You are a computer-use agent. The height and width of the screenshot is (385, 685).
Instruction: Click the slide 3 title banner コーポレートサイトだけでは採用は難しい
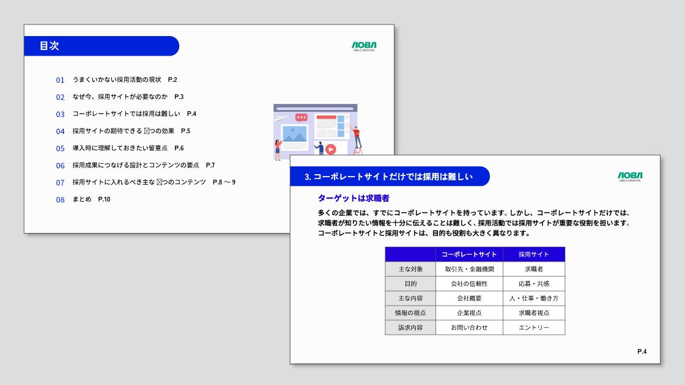(x=390, y=177)
